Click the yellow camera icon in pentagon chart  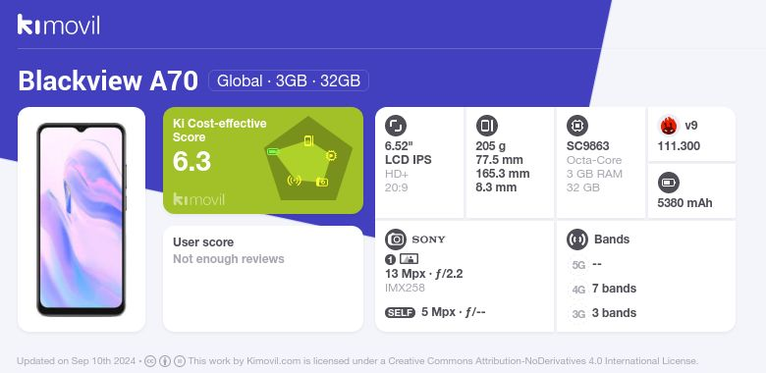[x=322, y=183]
